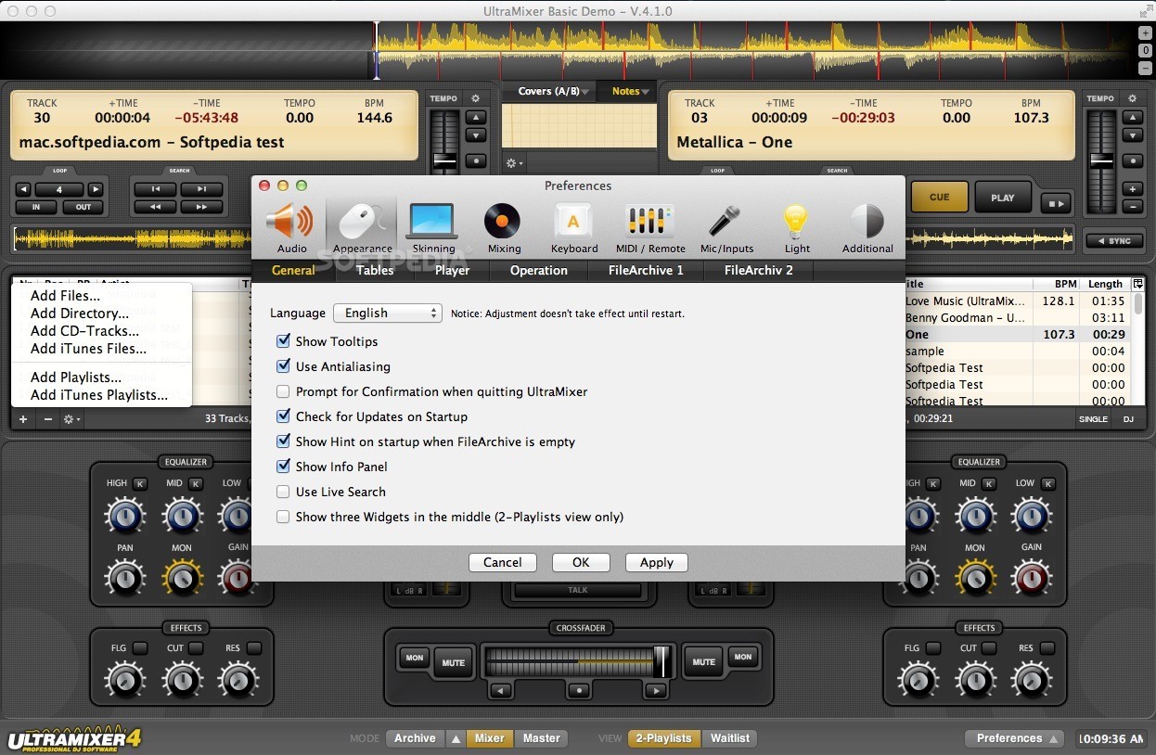1156x755 pixels.
Task: Click right deck tempo plus button
Action: click(1132, 189)
